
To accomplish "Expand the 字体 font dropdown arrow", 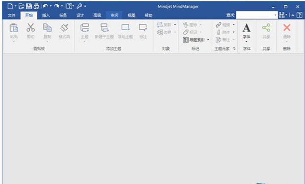I will [x=246, y=42].
